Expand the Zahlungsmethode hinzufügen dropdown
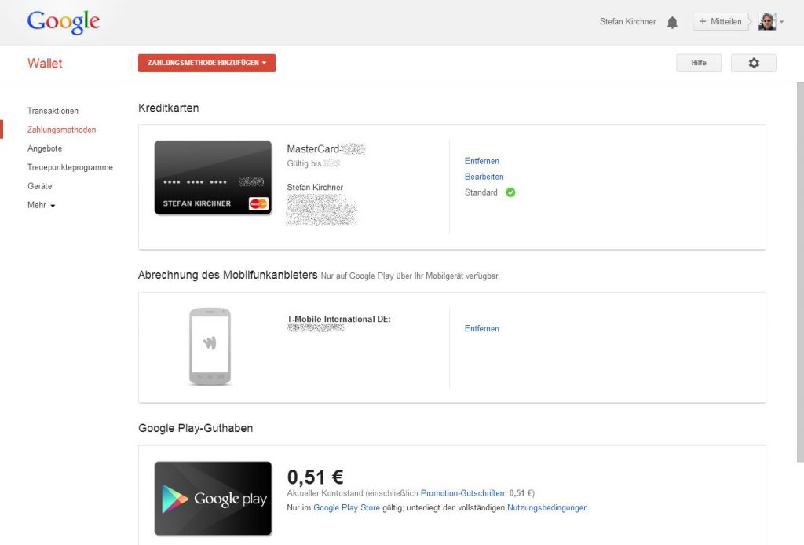This screenshot has height=545, width=804. click(x=206, y=63)
